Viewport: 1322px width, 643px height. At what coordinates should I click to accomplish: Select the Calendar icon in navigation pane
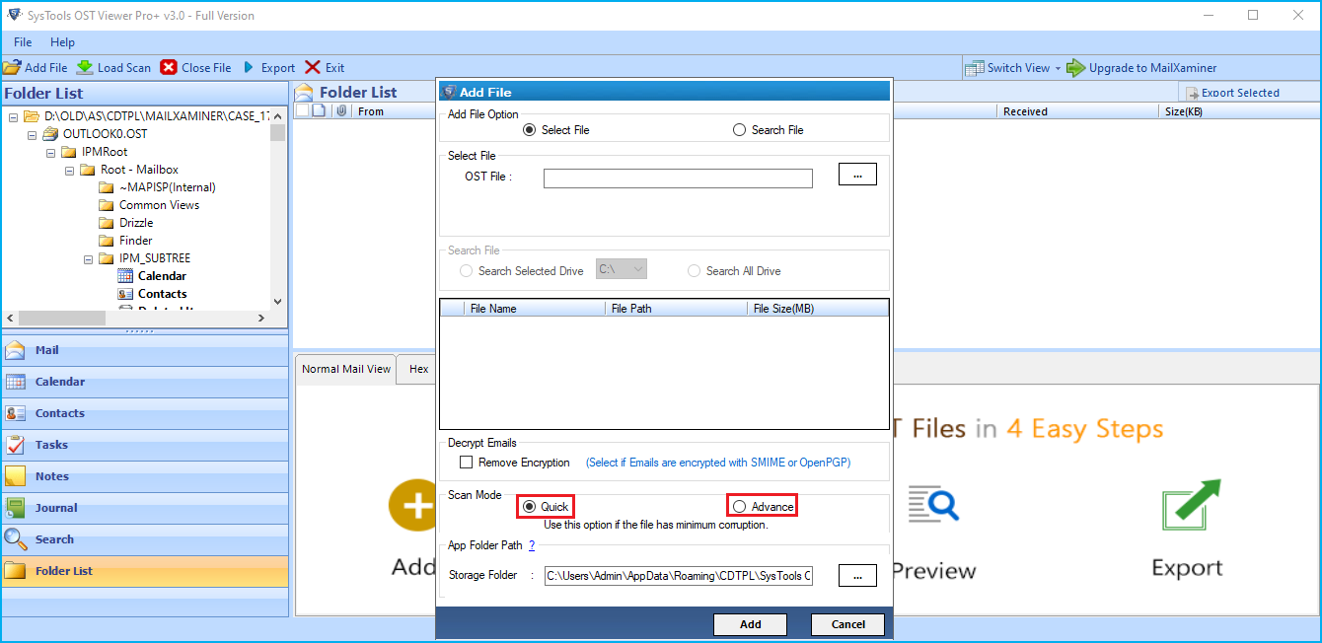click(x=16, y=382)
